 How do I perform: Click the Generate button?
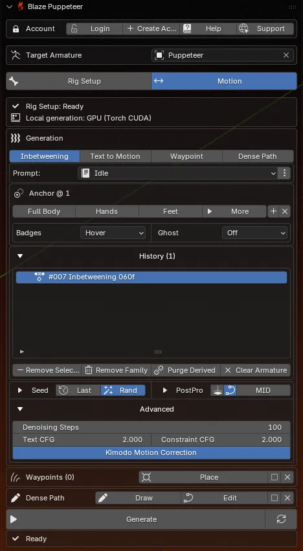coord(135,519)
